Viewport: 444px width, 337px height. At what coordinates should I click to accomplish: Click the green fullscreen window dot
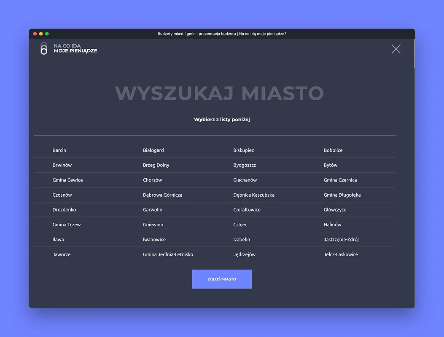(47, 34)
